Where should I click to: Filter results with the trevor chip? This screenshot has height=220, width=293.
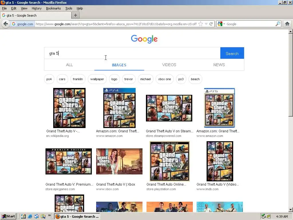pyautogui.click(x=128, y=79)
